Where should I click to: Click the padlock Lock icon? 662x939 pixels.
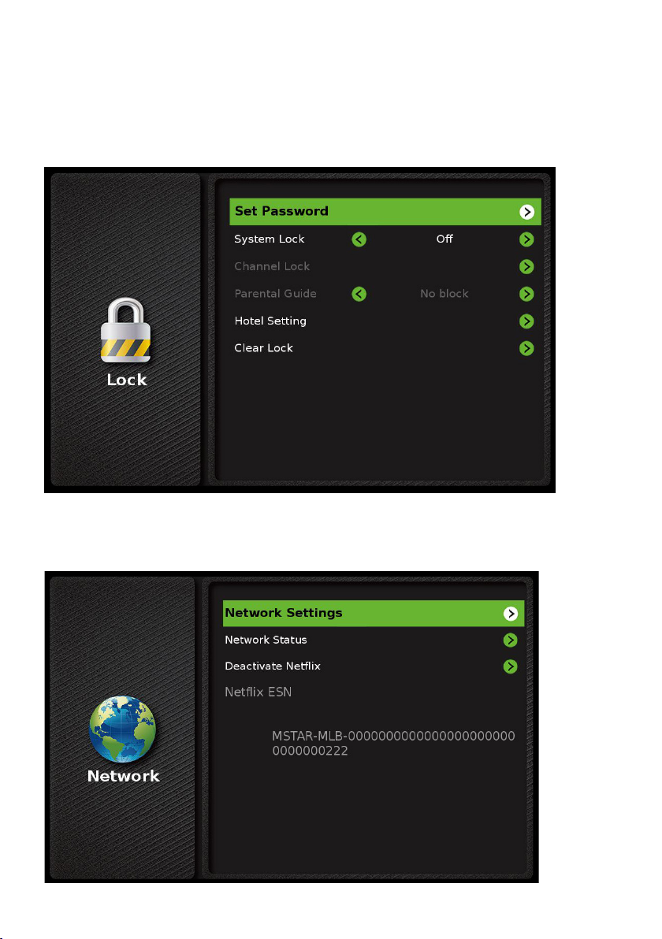(126, 330)
